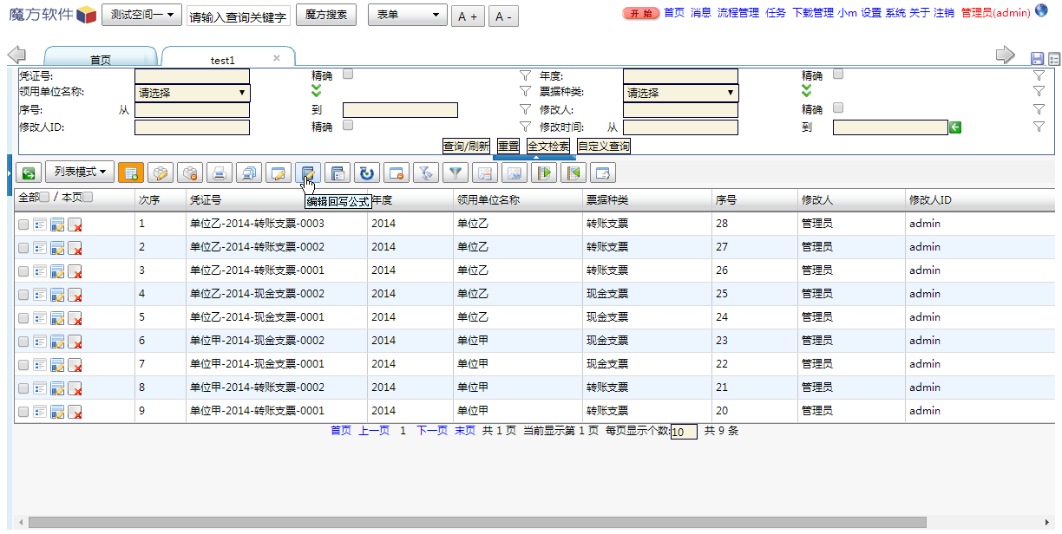Click the left gray tab-scroll arrow

pos(16,55)
